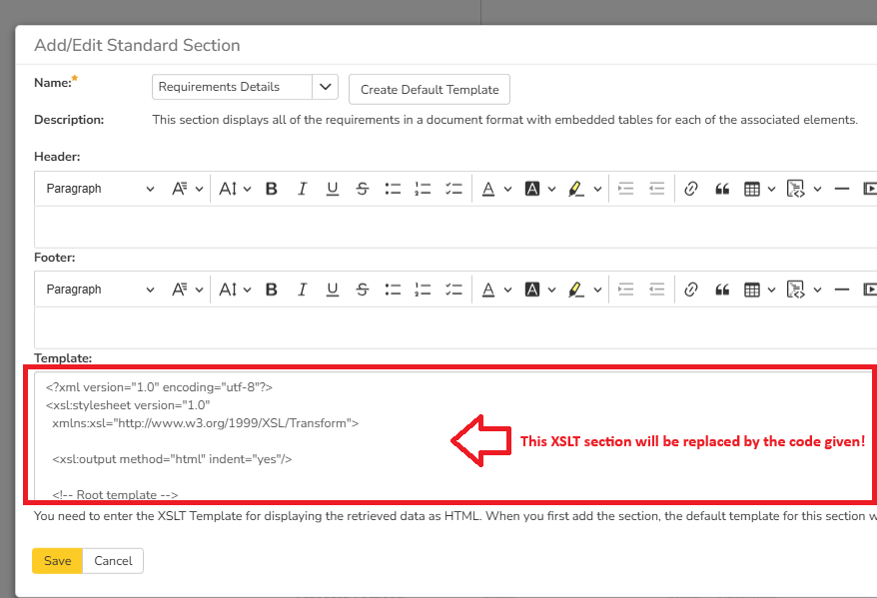Screen dimensions: 877x598
Task: Open the Paragraph style dropdown in the Header
Action: (100, 189)
